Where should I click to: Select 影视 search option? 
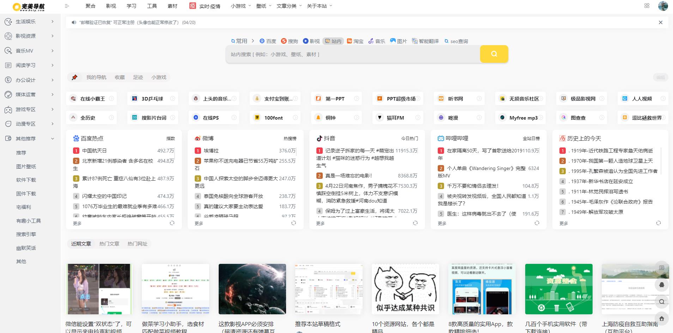[x=311, y=41]
